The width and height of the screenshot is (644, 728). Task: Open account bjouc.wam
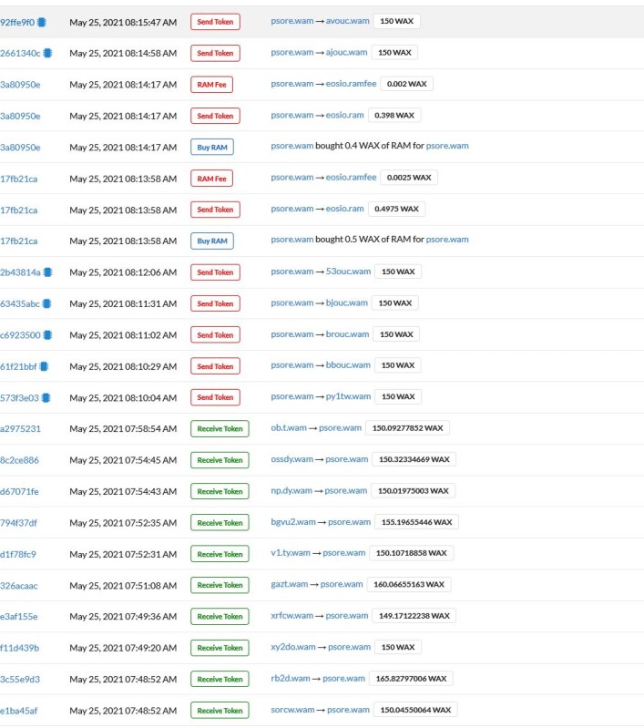pos(346,302)
